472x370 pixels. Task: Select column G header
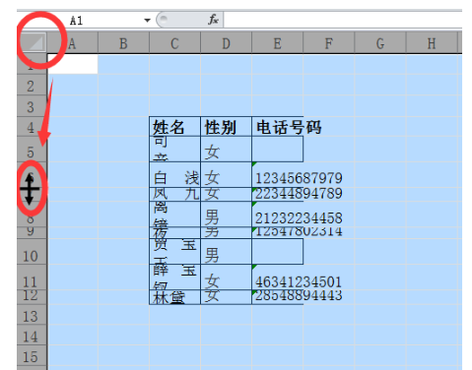380,43
